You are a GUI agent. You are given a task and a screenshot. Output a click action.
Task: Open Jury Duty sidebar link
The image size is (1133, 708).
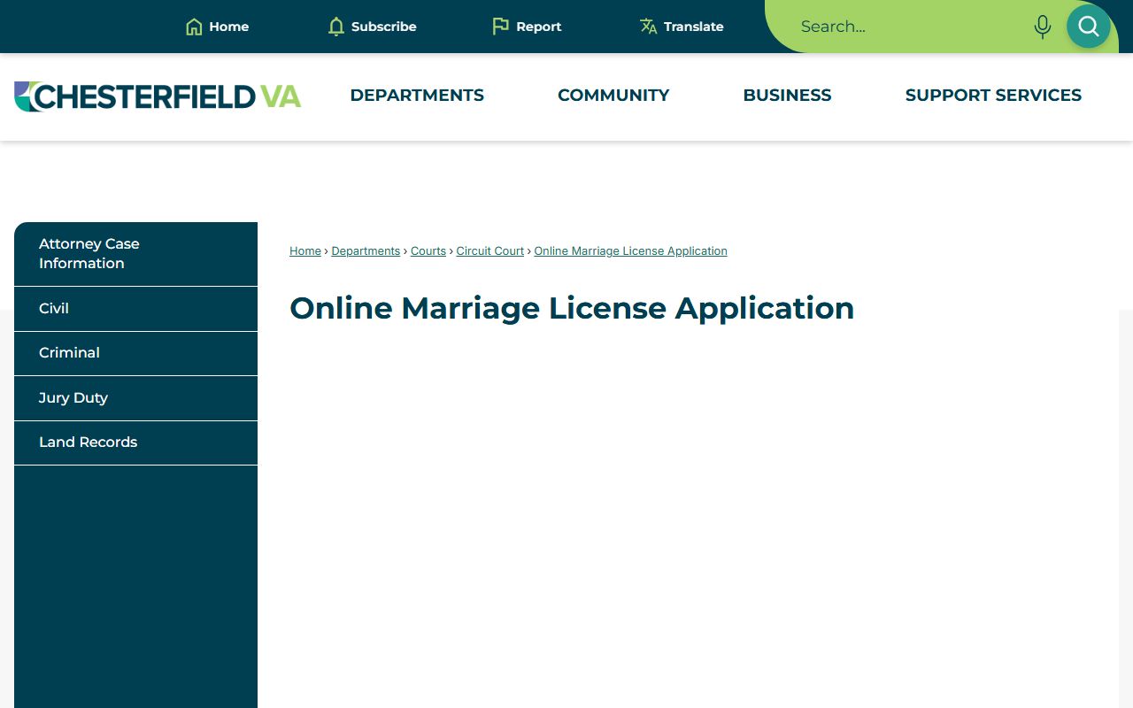(x=135, y=398)
